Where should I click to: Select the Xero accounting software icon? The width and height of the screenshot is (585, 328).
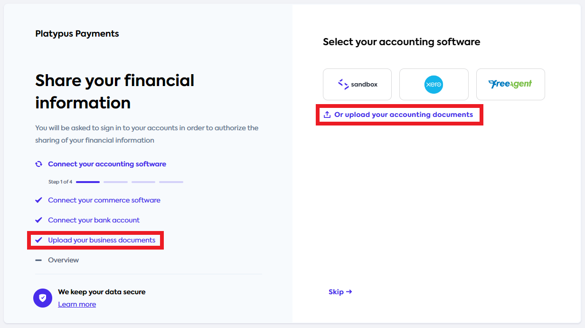tap(434, 84)
